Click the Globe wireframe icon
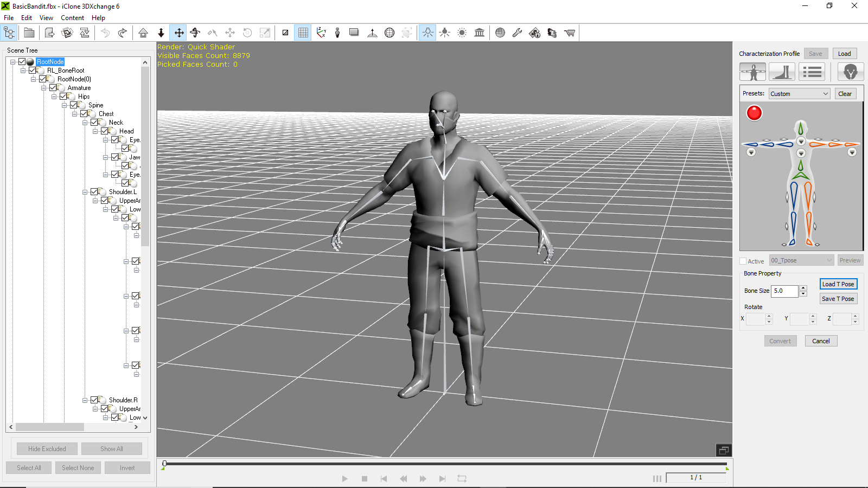Screen dimensions: 868x488 click(390, 33)
